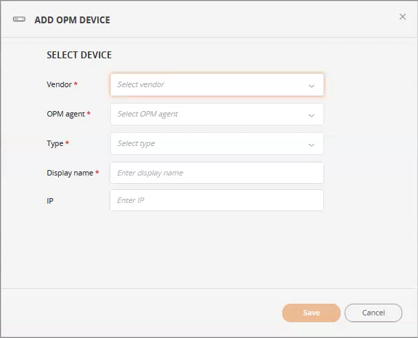Save the new OPM device
Screen dimensions: 418x338
coord(311,313)
